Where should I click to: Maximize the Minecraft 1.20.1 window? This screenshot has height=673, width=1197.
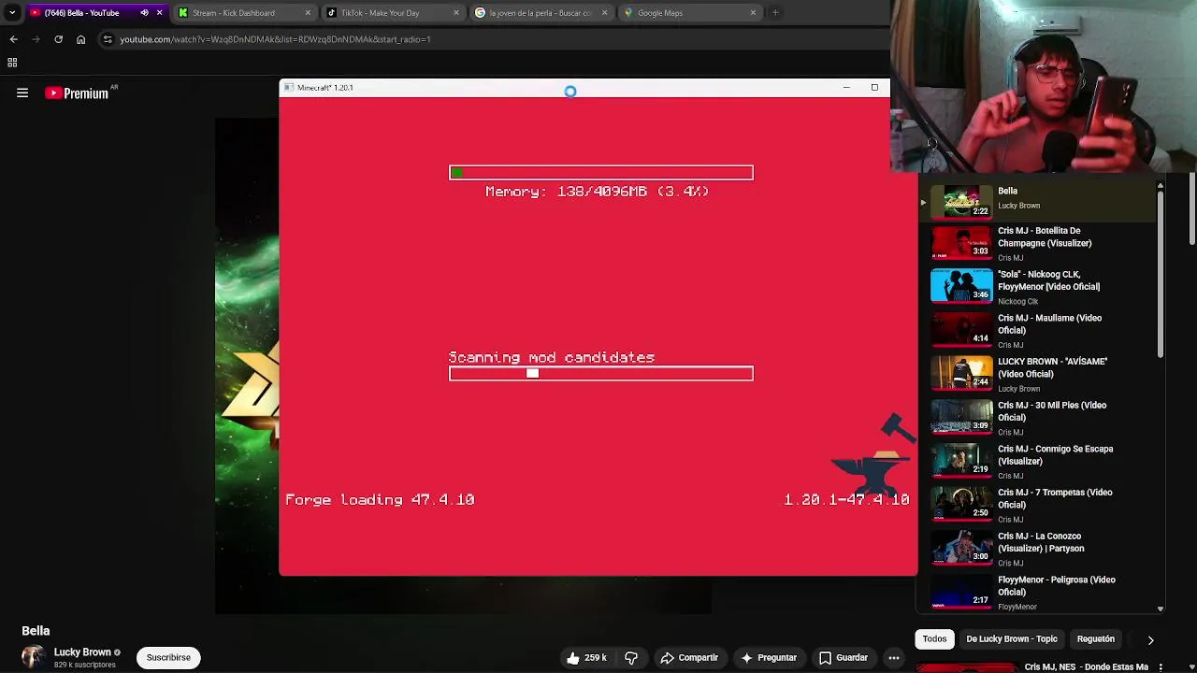874,88
